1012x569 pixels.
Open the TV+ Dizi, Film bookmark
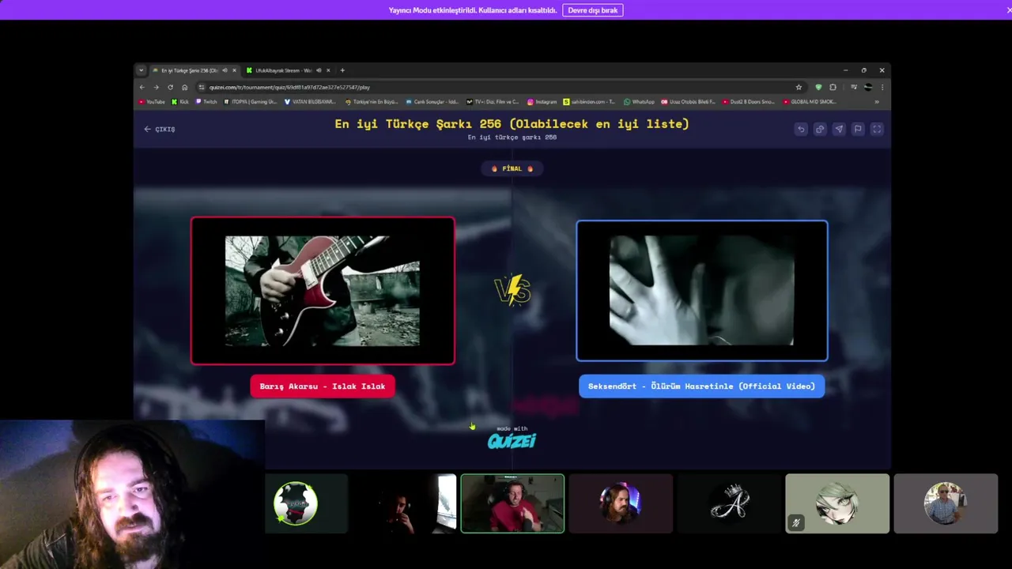coord(493,102)
